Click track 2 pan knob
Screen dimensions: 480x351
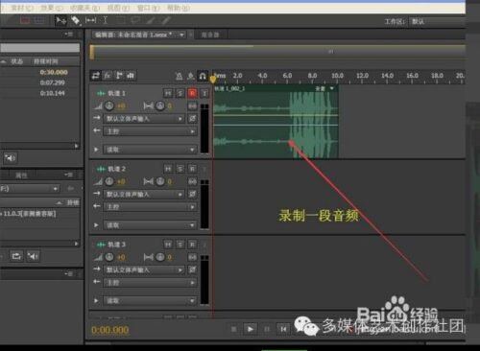160,181
